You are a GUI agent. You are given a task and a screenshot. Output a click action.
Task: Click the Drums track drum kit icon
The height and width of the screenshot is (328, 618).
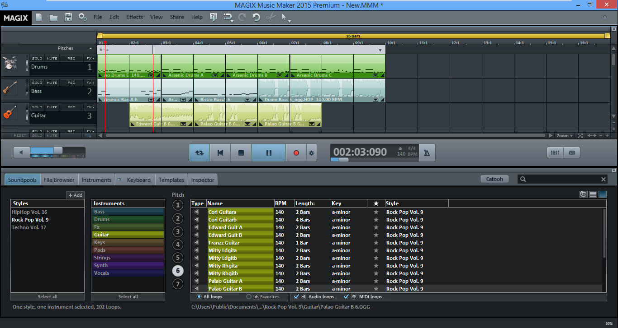pyautogui.click(x=10, y=63)
